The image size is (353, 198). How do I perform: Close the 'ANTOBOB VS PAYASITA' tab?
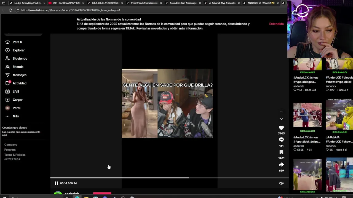coord(277,3)
